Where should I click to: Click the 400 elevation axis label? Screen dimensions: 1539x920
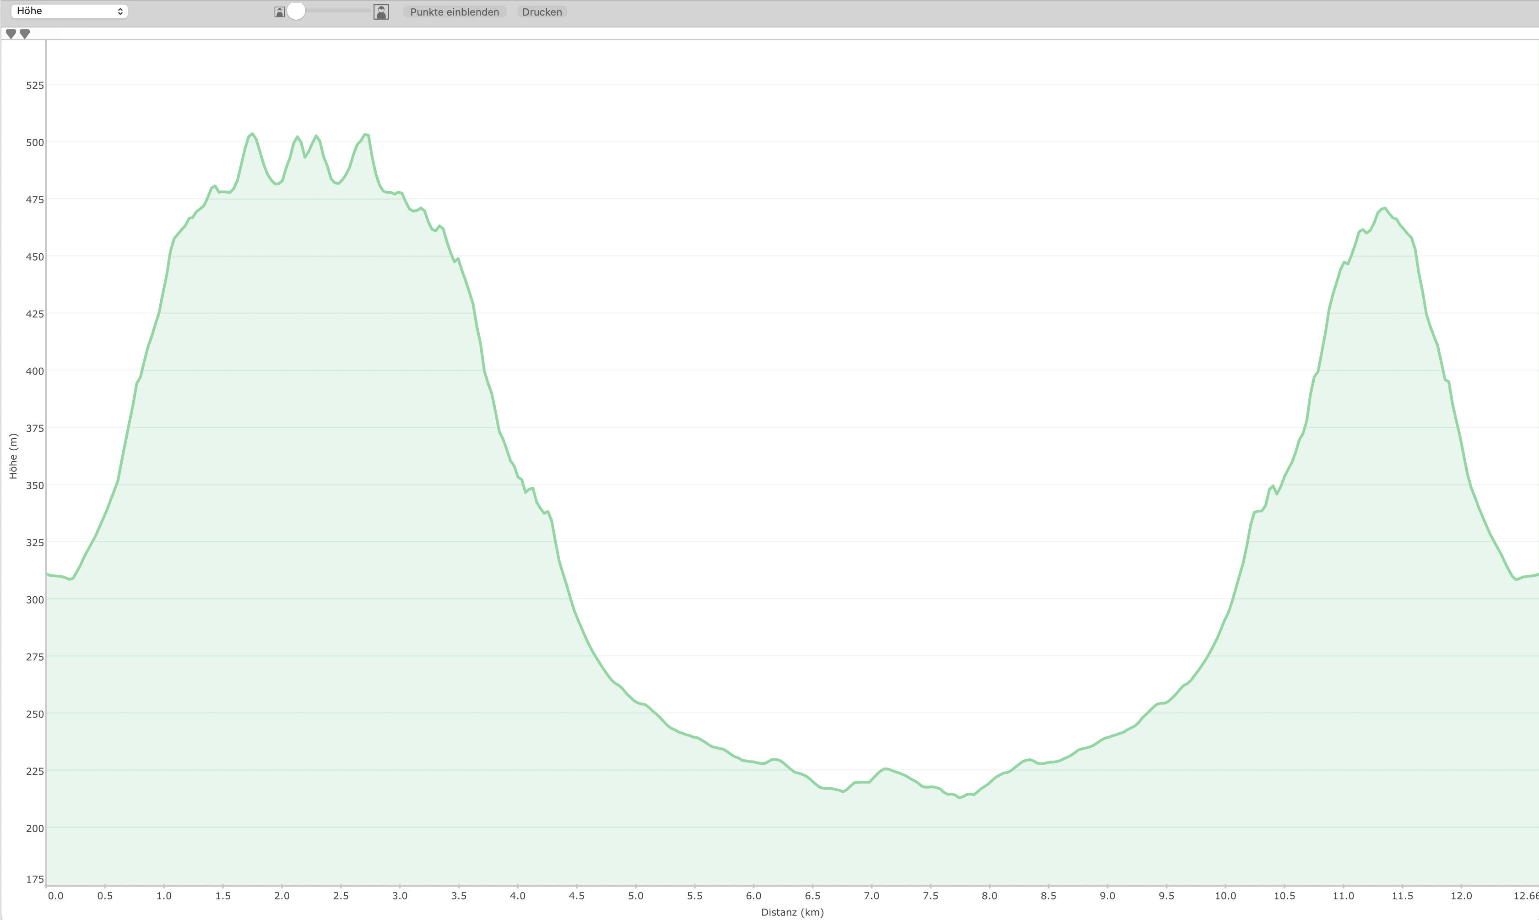35,371
